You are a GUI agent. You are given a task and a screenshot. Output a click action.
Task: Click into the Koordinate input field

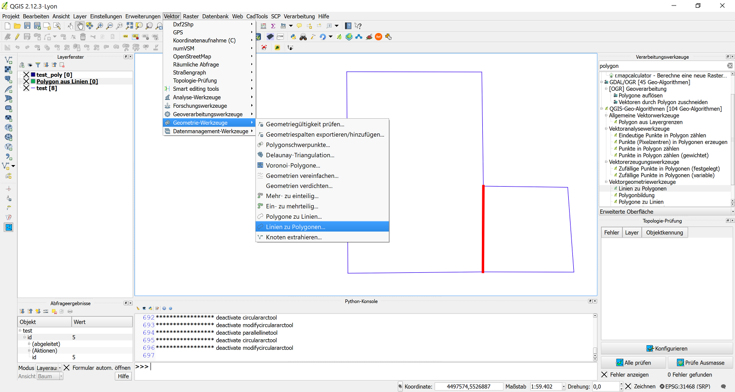coord(469,386)
